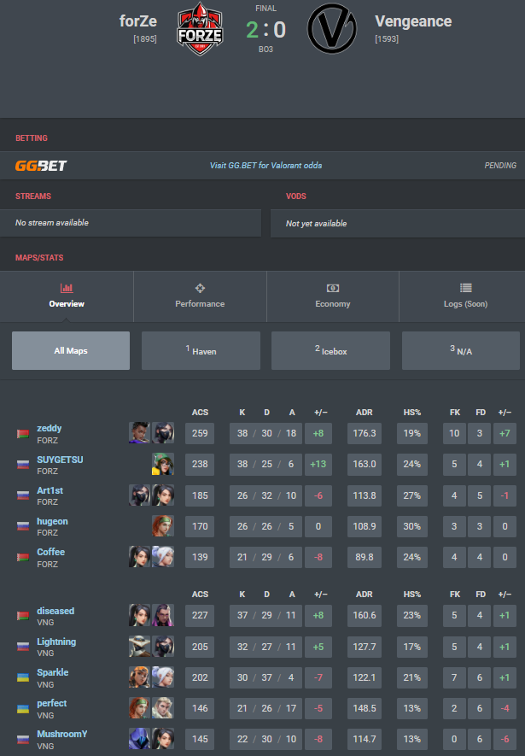This screenshot has height=756, width=525.
Task: Click the Russian flag beside SUYGETSU
Action: click(x=23, y=465)
